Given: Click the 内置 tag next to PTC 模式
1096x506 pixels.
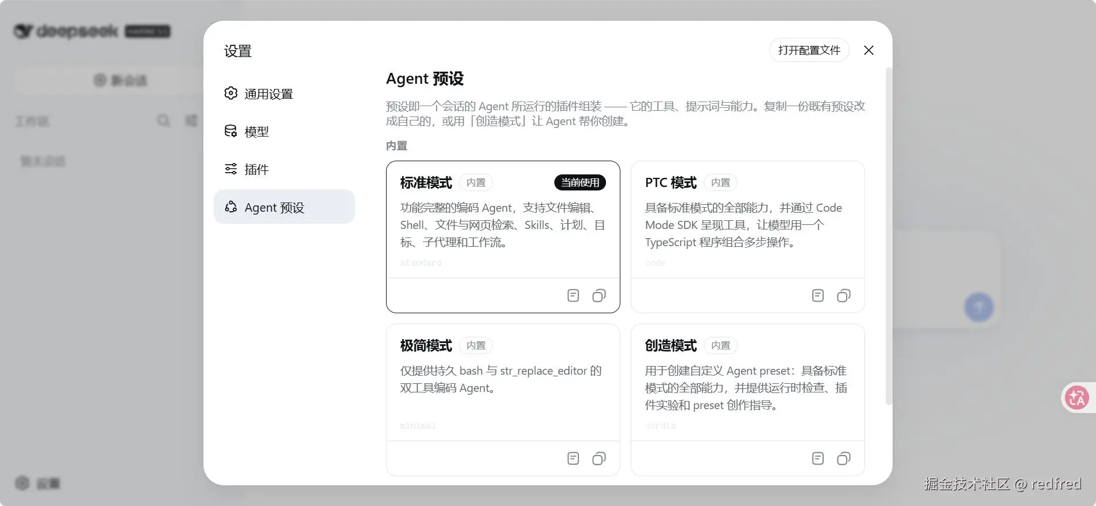Looking at the screenshot, I should coord(721,182).
